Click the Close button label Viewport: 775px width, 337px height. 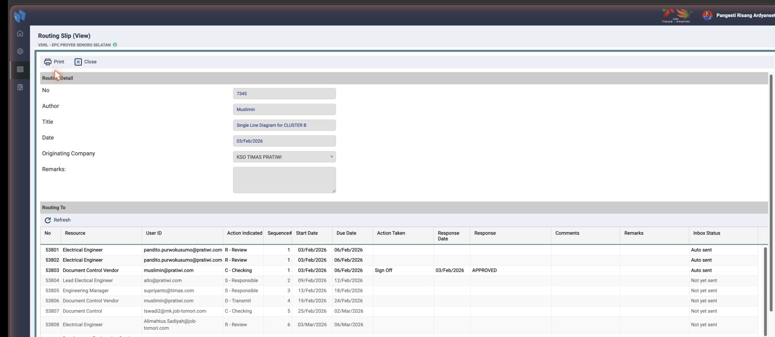pos(90,62)
